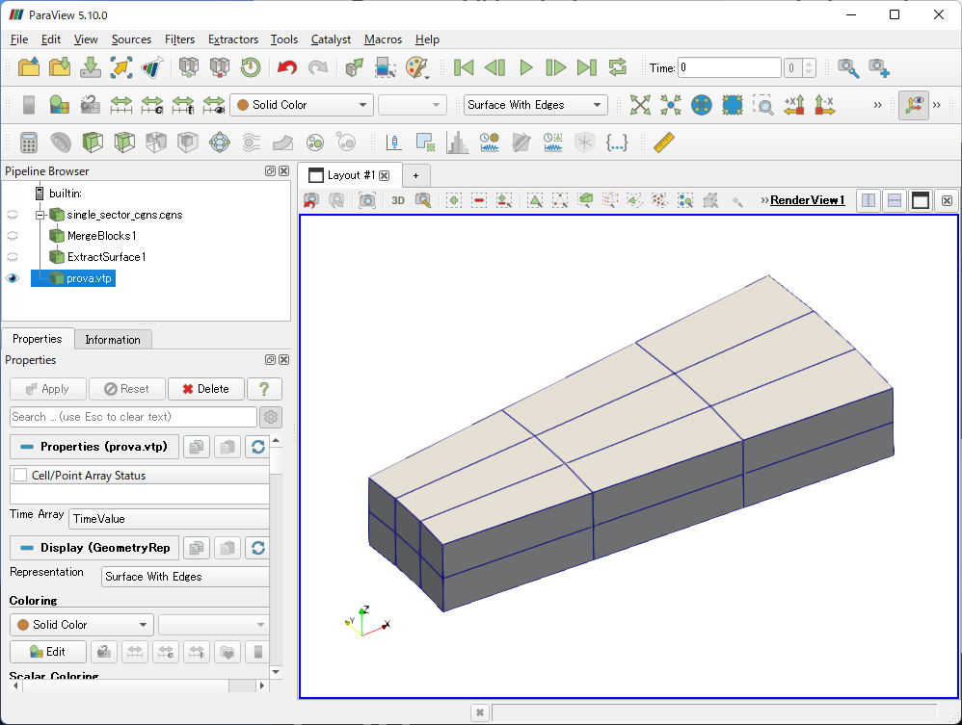The height and width of the screenshot is (725, 962).
Task: Expand the Solid Color toolbar dropdown
Action: click(x=301, y=105)
